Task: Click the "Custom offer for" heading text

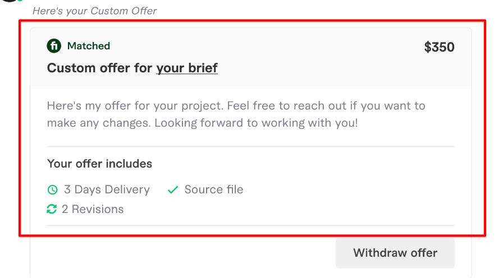Action: [x=99, y=68]
